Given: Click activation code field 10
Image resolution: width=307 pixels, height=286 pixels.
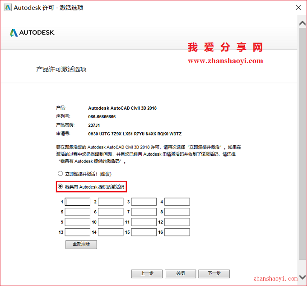Looking at the screenshot, I should click(x=111, y=222).
